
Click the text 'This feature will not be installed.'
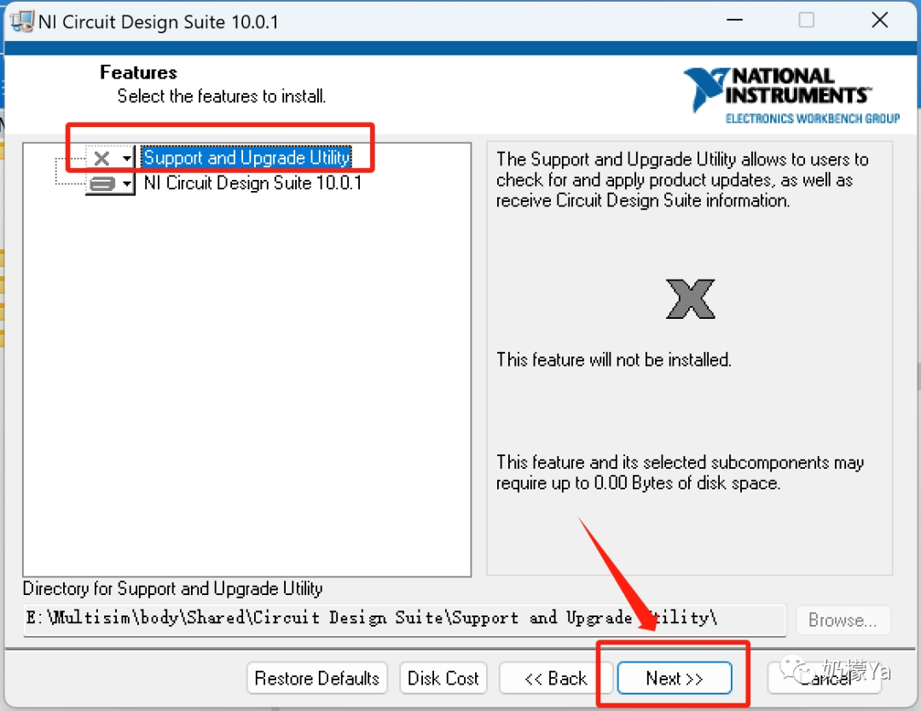pyautogui.click(x=614, y=359)
